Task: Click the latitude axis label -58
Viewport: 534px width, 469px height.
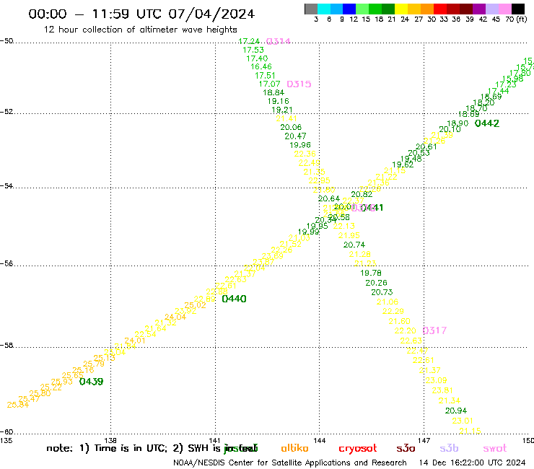Action: point(6,346)
